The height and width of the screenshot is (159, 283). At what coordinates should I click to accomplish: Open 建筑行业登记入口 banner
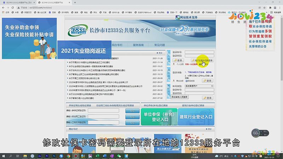[x=196, y=117]
